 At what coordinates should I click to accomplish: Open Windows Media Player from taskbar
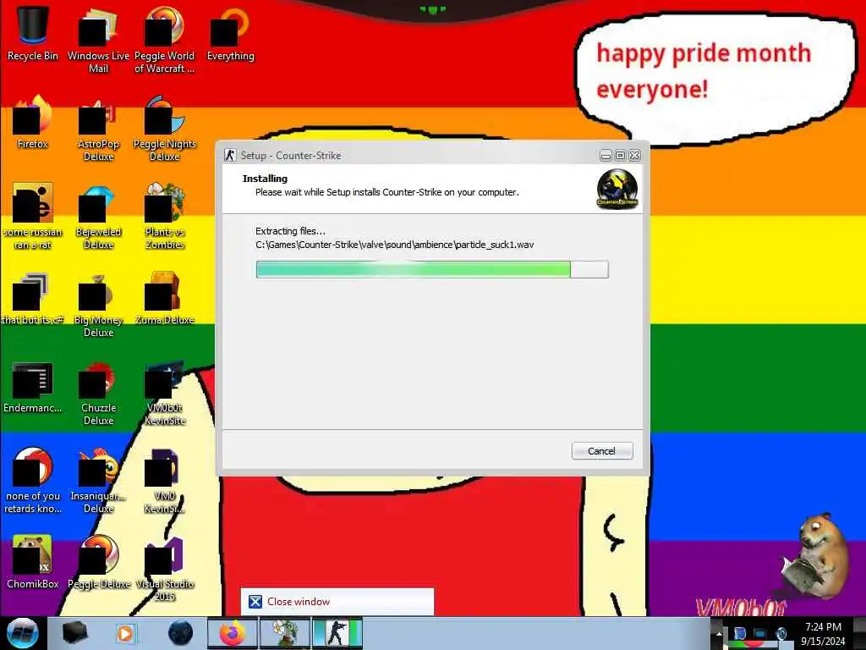[125, 633]
